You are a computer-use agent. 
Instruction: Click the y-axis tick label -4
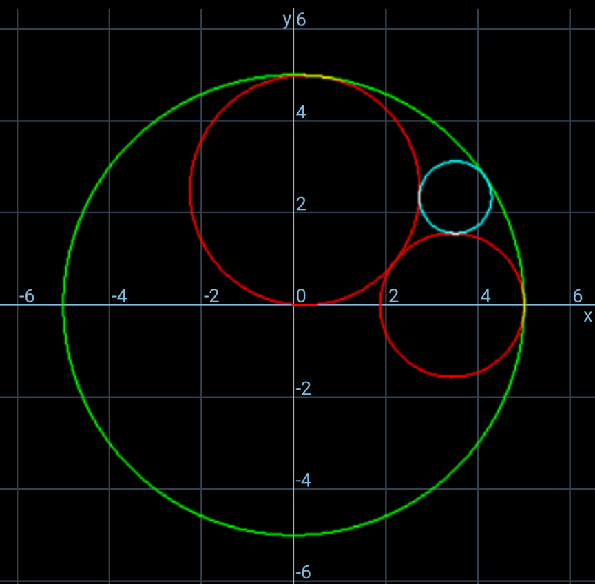(303, 481)
